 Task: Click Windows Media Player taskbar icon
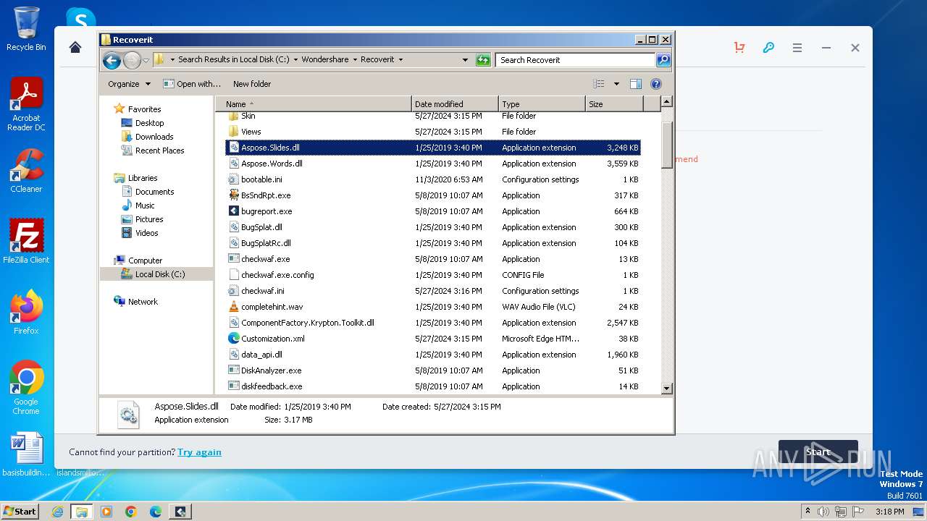tap(106, 512)
